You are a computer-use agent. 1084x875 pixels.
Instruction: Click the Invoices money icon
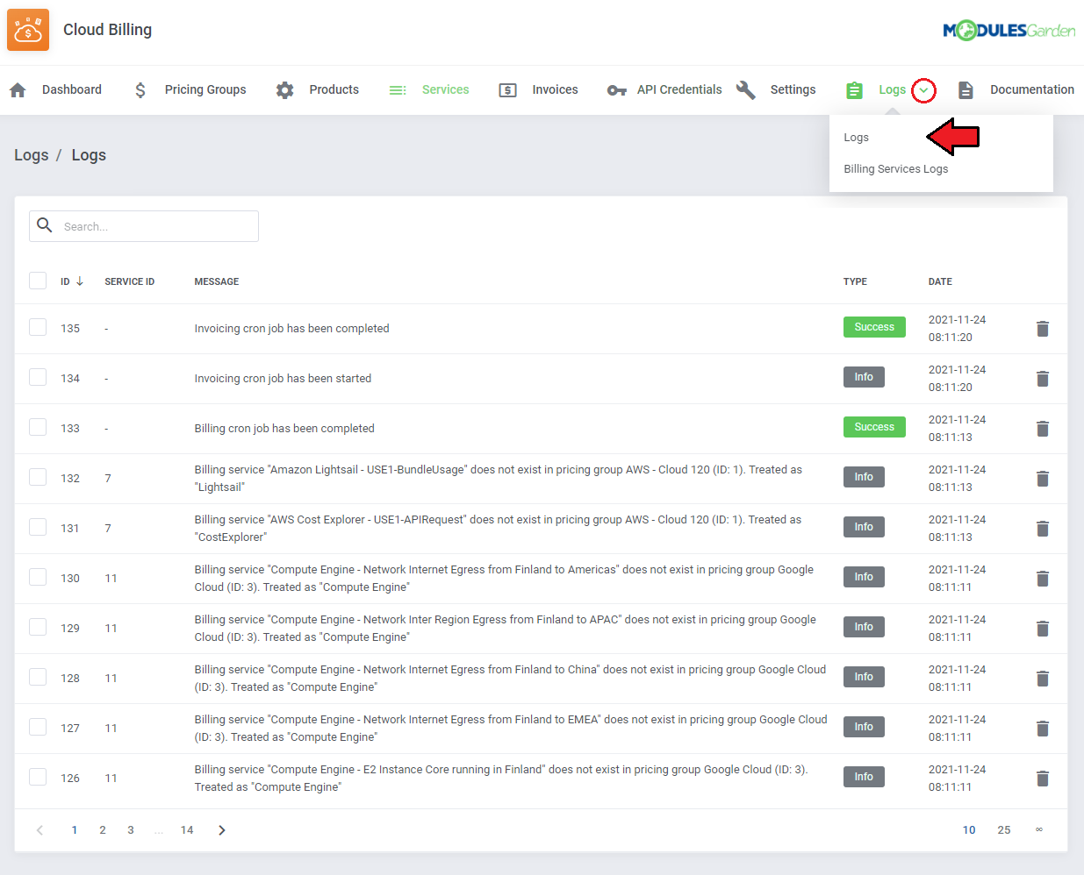[507, 89]
